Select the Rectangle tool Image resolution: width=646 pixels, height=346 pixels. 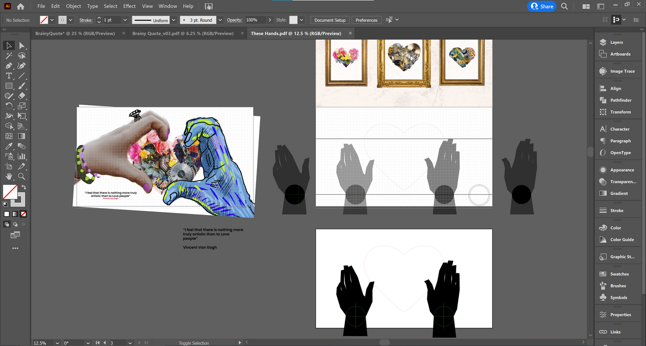(x=8, y=86)
